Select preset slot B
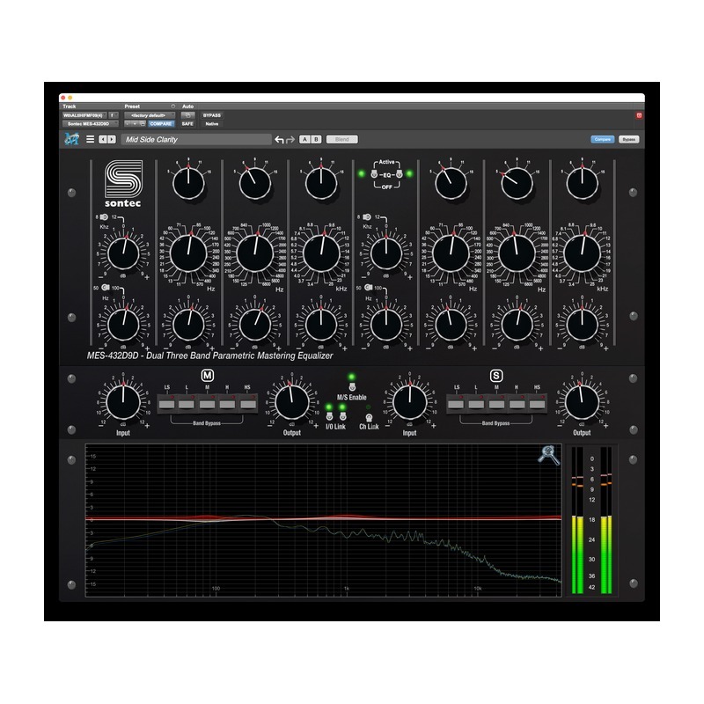The width and height of the screenshot is (704, 704). [316, 140]
